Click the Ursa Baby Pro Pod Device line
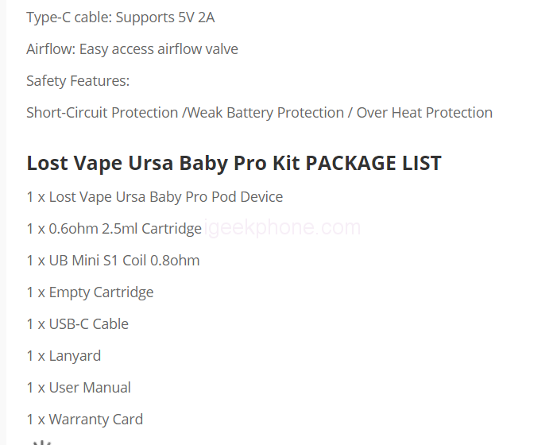Screen dimensions: 553x445 pyautogui.click(x=154, y=196)
